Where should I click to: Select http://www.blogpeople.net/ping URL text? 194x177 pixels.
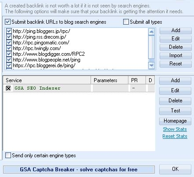[x=47, y=60]
